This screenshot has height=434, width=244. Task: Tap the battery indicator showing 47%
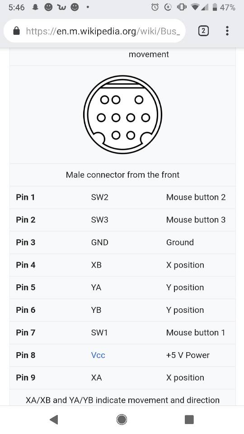tap(224, 7)
